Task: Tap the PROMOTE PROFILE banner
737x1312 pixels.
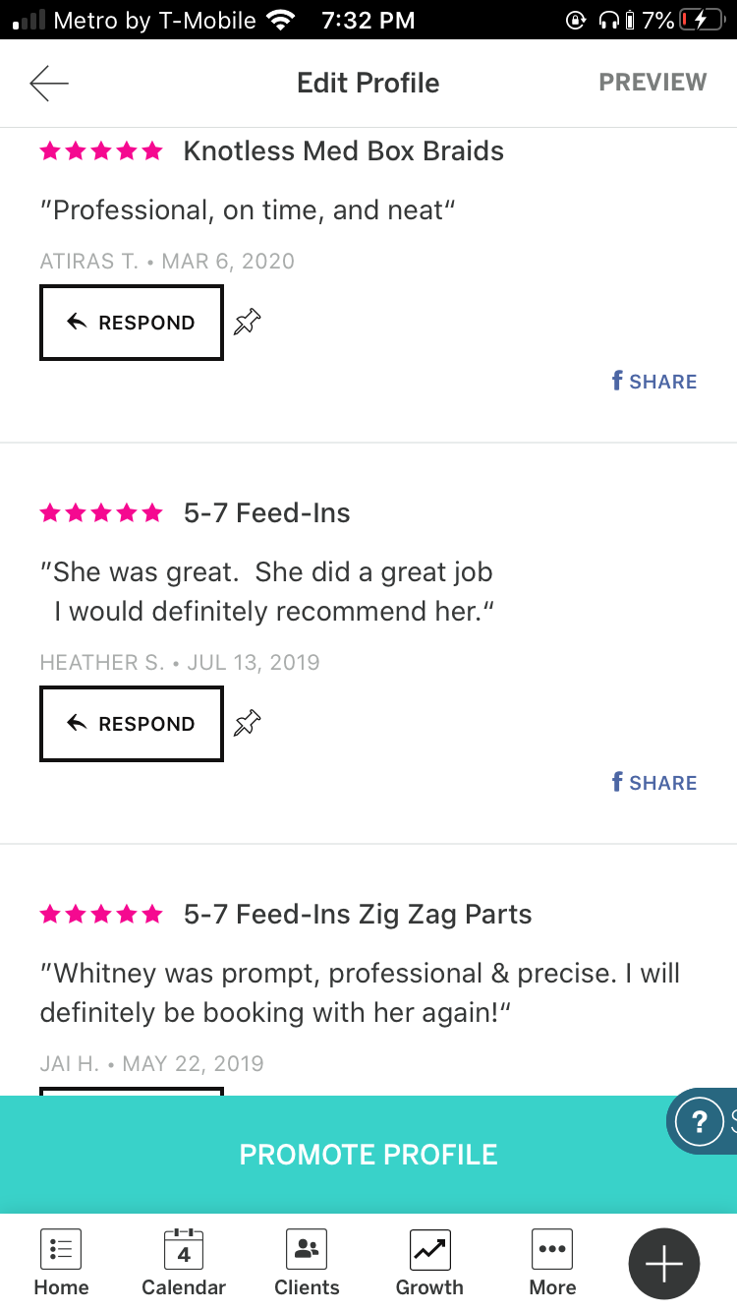Action: tap(368, 1155)
